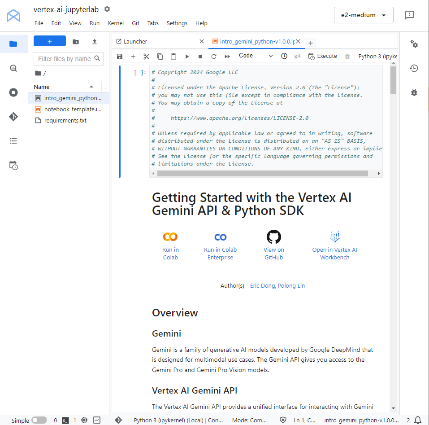Open the Edit menu
Screen dimensions: 429x425
tap(56, 23)
